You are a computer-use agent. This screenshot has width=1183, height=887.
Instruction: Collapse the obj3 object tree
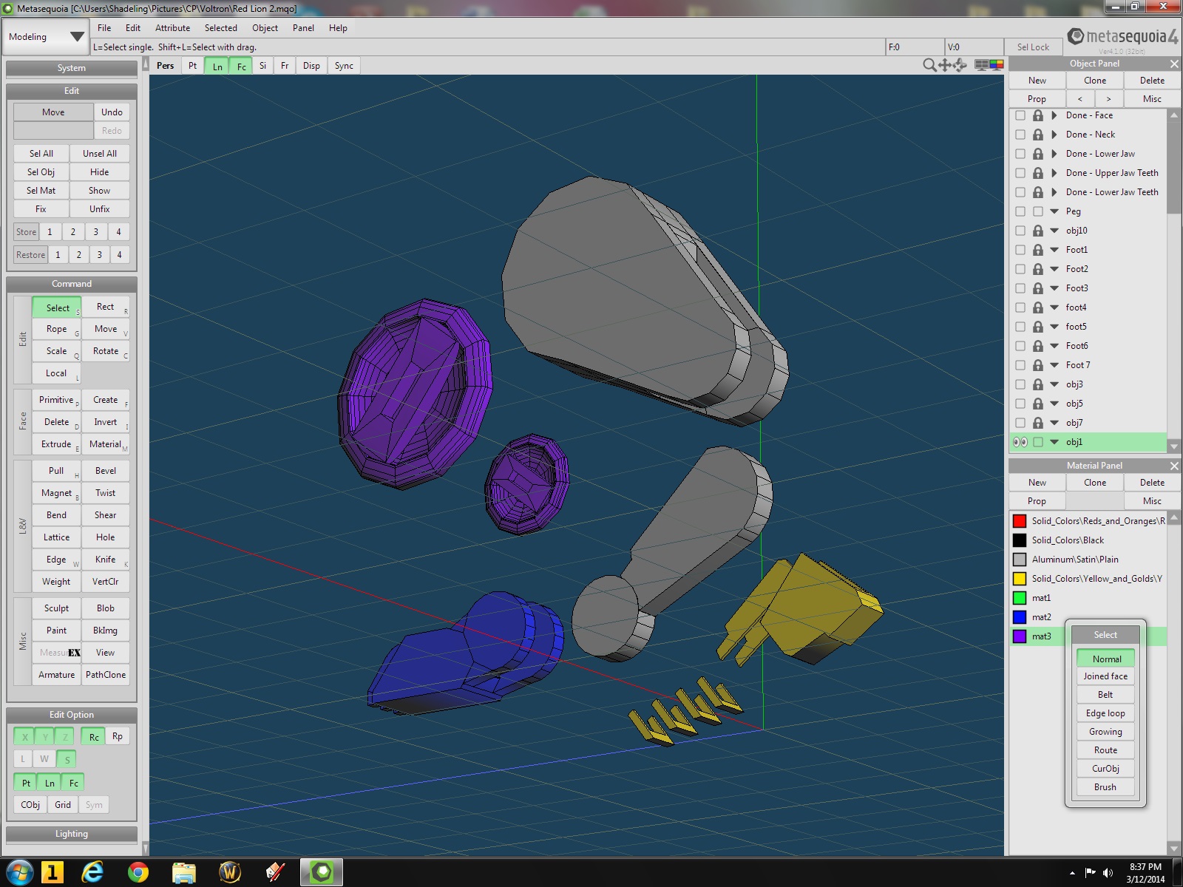1054,384
